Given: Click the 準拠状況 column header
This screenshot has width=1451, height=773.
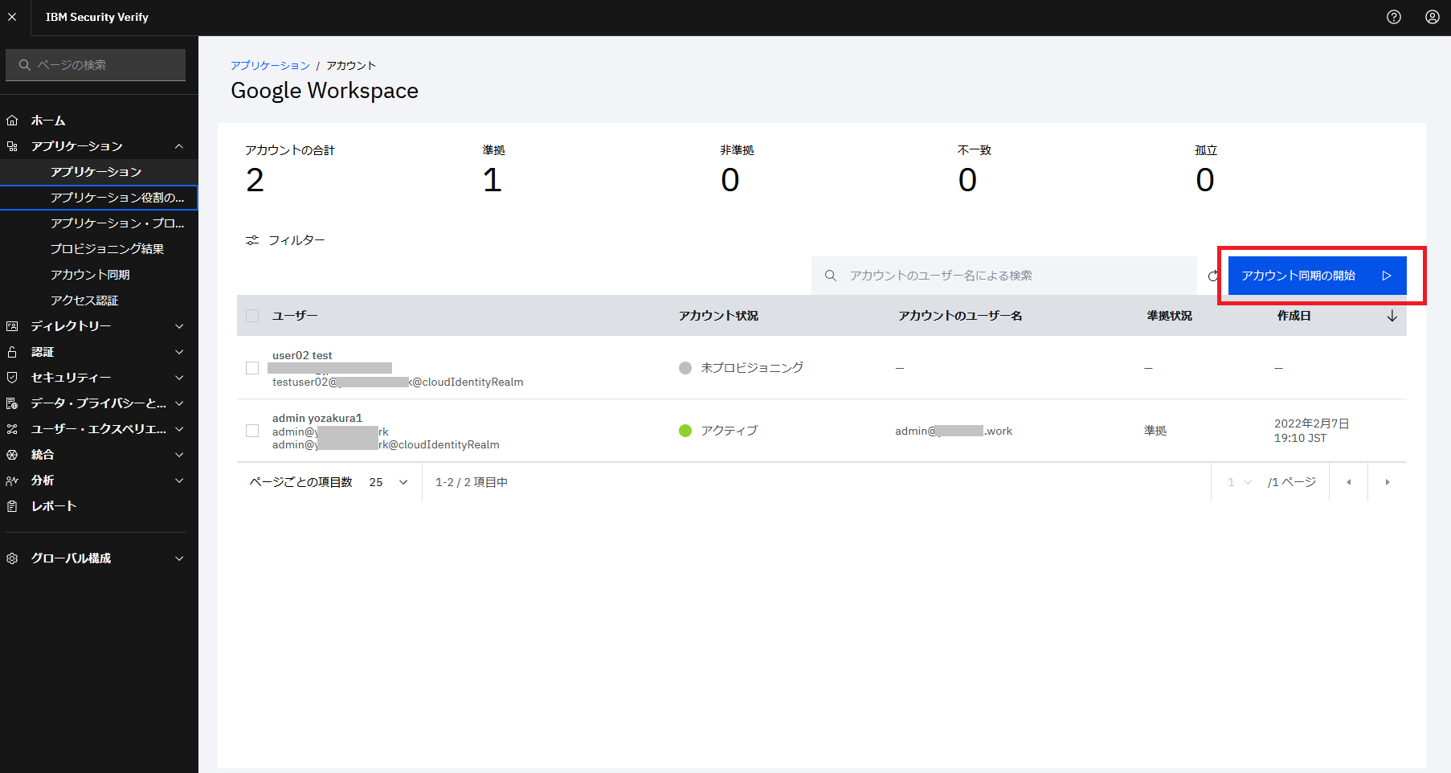Looking at the screenshot, I should point(1169,316).
